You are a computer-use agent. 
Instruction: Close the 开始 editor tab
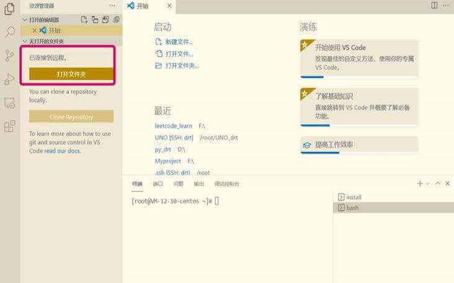[x=169, y=6]
